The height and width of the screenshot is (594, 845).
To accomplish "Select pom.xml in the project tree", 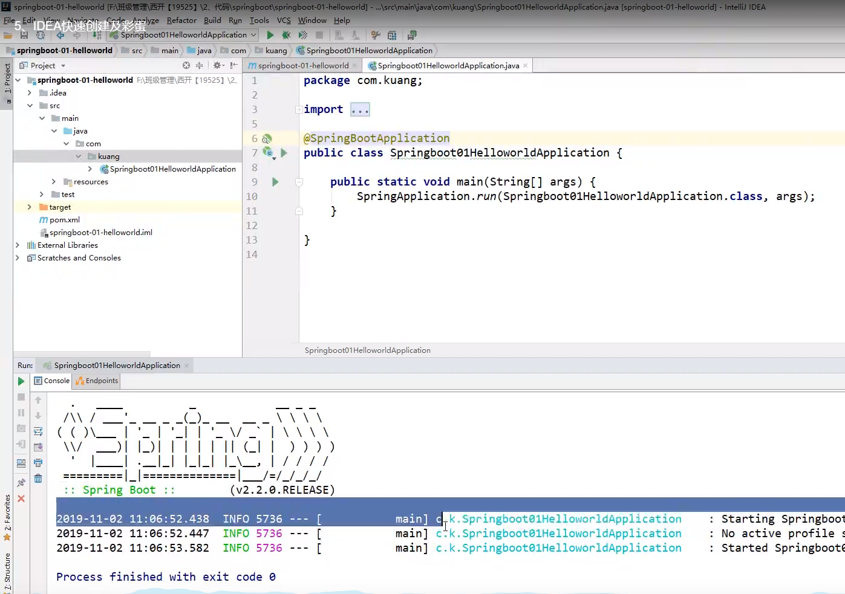I will click(64, 220).
